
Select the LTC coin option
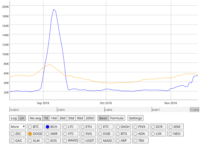click(x=65, y=127)
